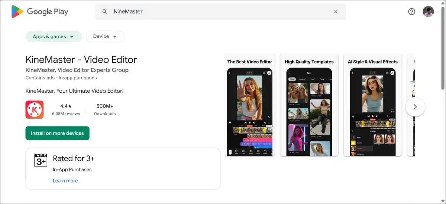Click the Contains ads label

pos(40,78)
